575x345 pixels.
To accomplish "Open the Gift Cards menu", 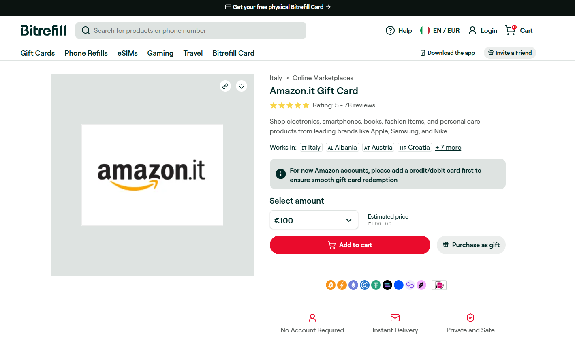I will [38, 53].
